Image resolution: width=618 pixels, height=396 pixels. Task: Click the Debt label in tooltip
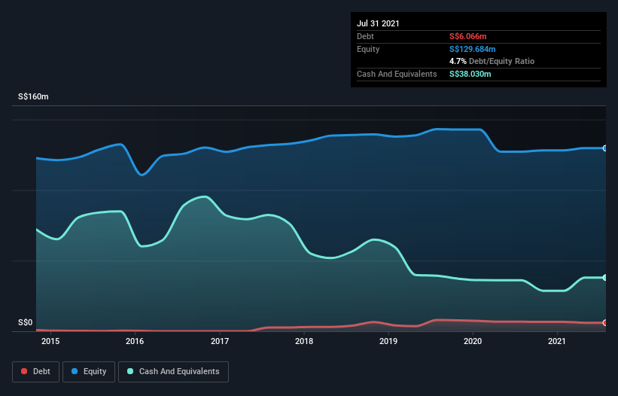pyautogui.click(x=365, y=36)
